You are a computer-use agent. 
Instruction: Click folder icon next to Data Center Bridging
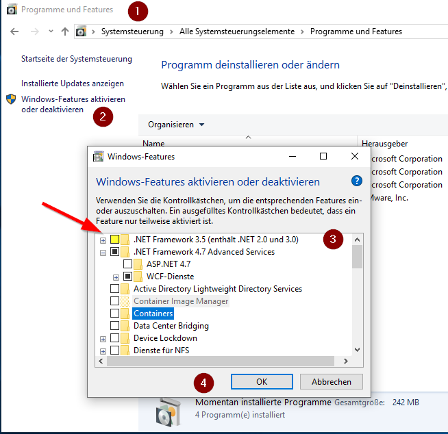[125, 326]
